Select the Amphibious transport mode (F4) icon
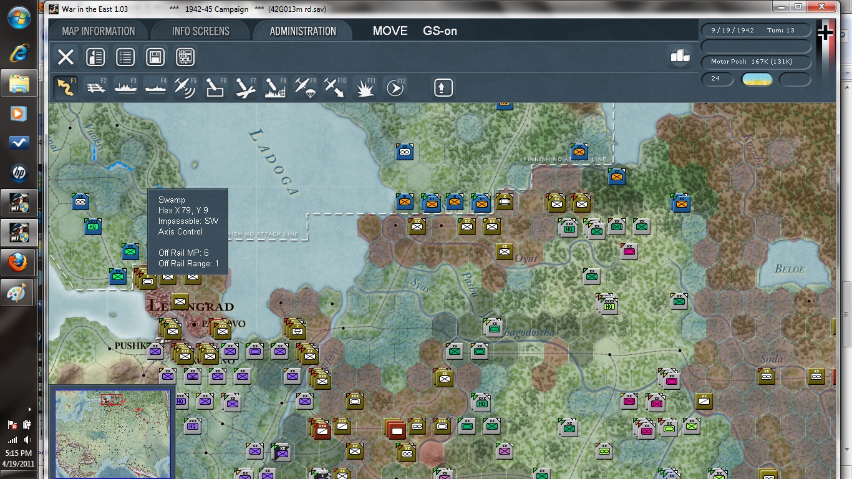 155,87
